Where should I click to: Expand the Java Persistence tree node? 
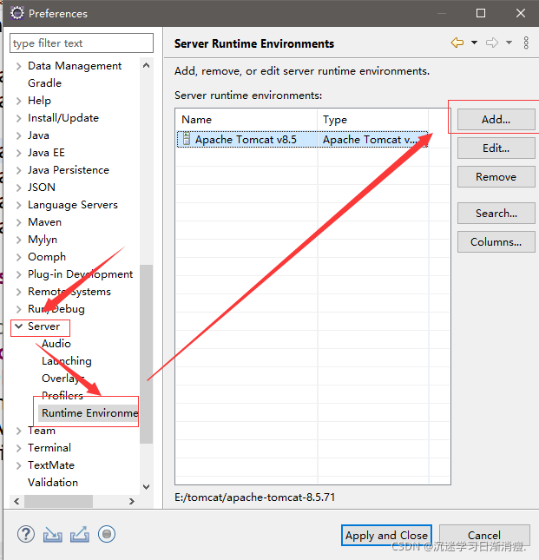[19, 170]
